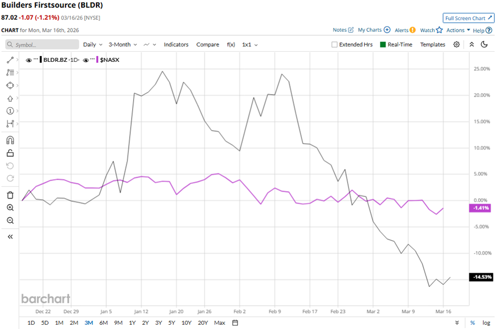The height and width of the screenshot is (329, 497).
Task: Expand the Actions dropdown menu
Action: [458, 30]
